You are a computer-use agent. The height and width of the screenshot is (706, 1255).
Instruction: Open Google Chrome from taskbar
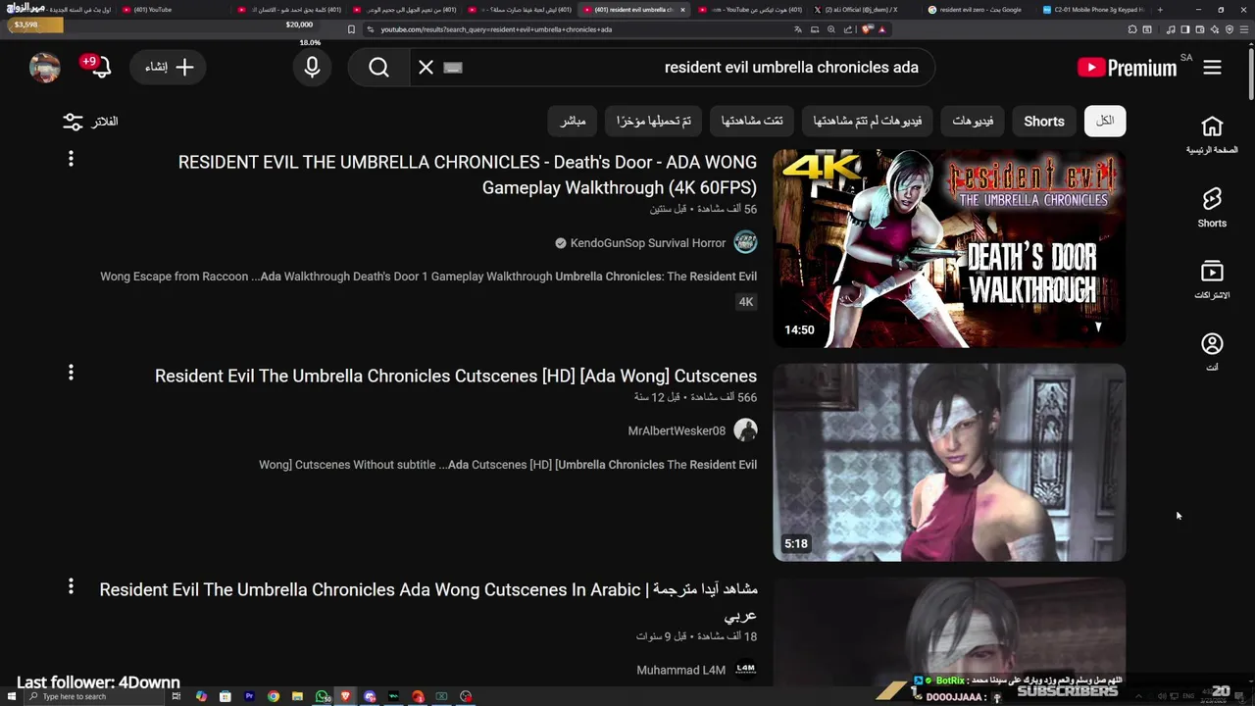click(x=274, y=696)
